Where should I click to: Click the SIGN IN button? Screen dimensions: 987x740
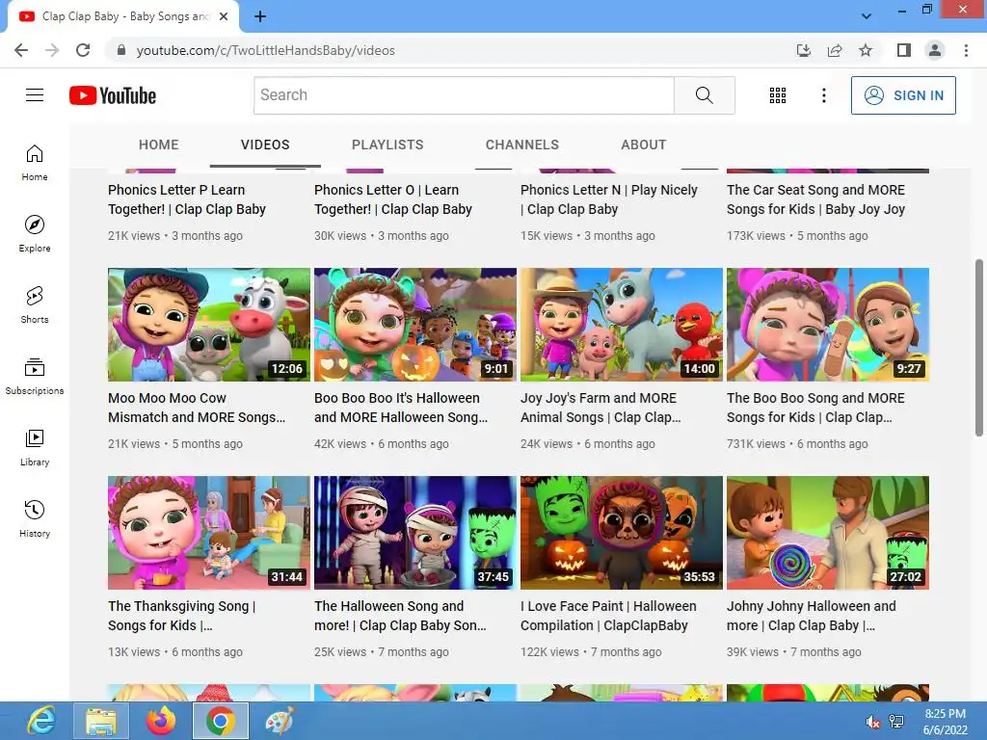coord(903,95)
